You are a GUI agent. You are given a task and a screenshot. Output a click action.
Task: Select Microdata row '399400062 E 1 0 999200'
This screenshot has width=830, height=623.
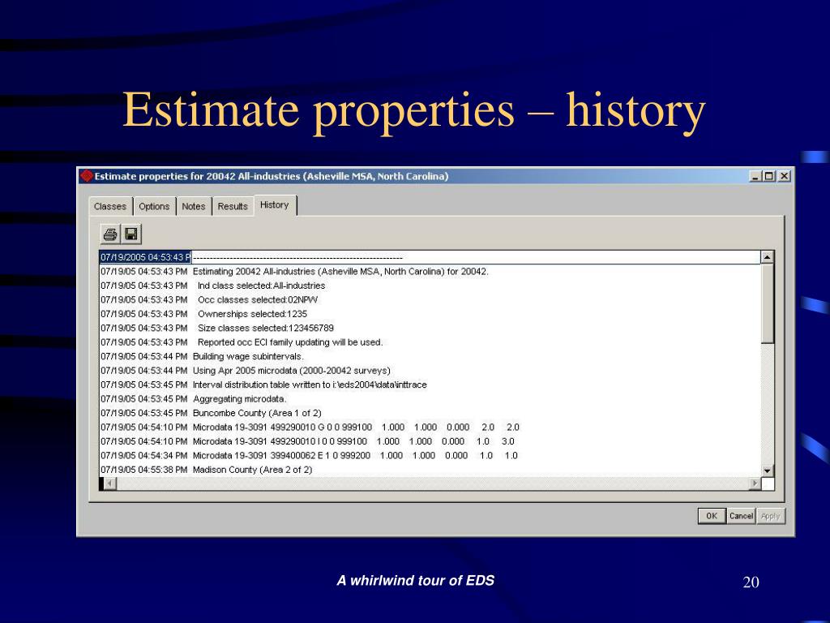pyautogui.click(x=430, y=455)
